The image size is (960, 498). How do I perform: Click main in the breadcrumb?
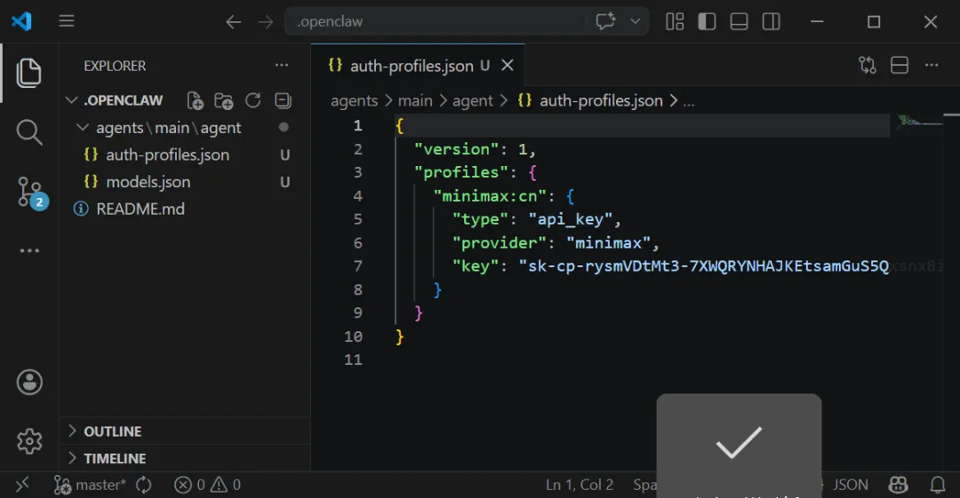point(415,100)
